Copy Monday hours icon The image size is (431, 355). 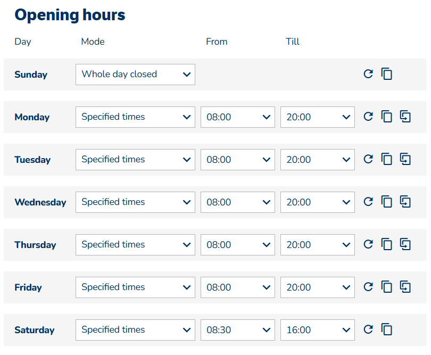[387, 117]
